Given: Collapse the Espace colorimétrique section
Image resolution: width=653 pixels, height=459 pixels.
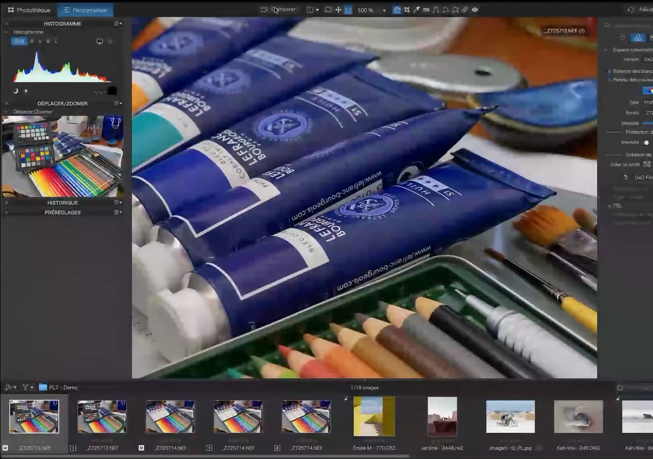Looking at the screenshot, I should 605,50.
